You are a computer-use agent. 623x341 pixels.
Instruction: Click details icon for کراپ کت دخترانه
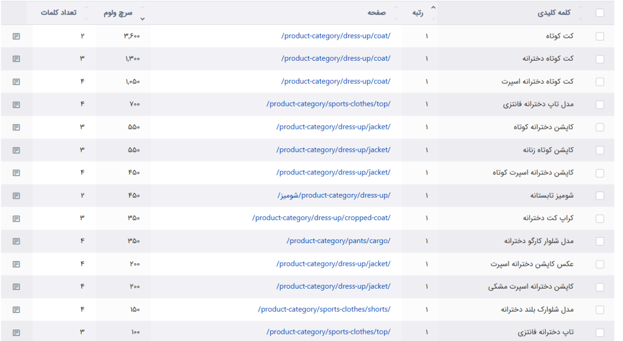coord(16,218)
